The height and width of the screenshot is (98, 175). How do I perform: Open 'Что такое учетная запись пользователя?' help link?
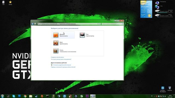61,59
